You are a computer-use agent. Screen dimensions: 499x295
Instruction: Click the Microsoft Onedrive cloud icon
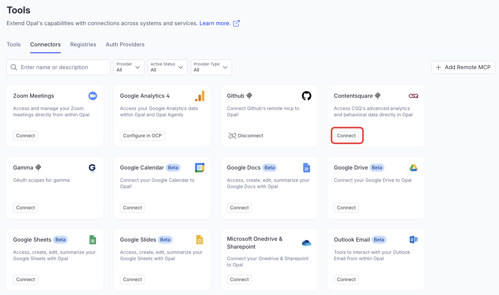pos(307,243)
